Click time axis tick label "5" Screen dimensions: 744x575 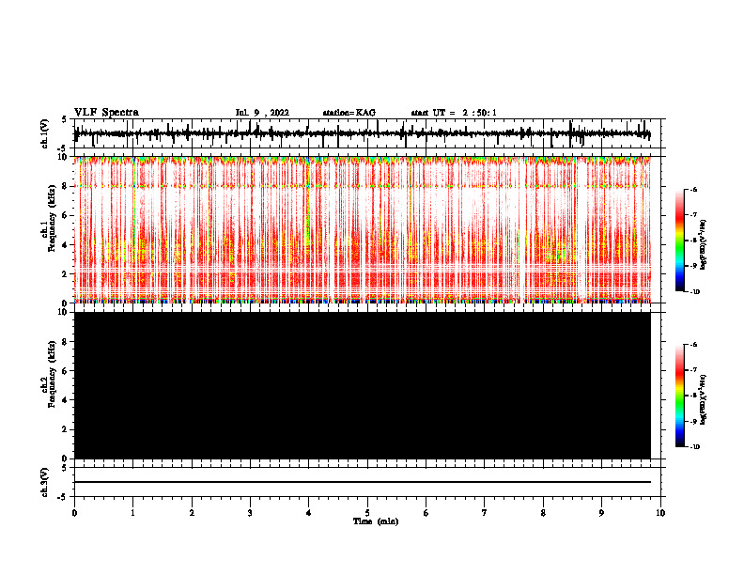[367, 513]
